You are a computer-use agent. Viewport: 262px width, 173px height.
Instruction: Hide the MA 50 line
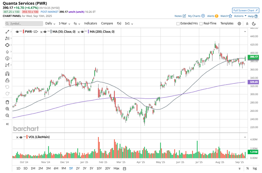pyautogui.click(x=45, y=32)
